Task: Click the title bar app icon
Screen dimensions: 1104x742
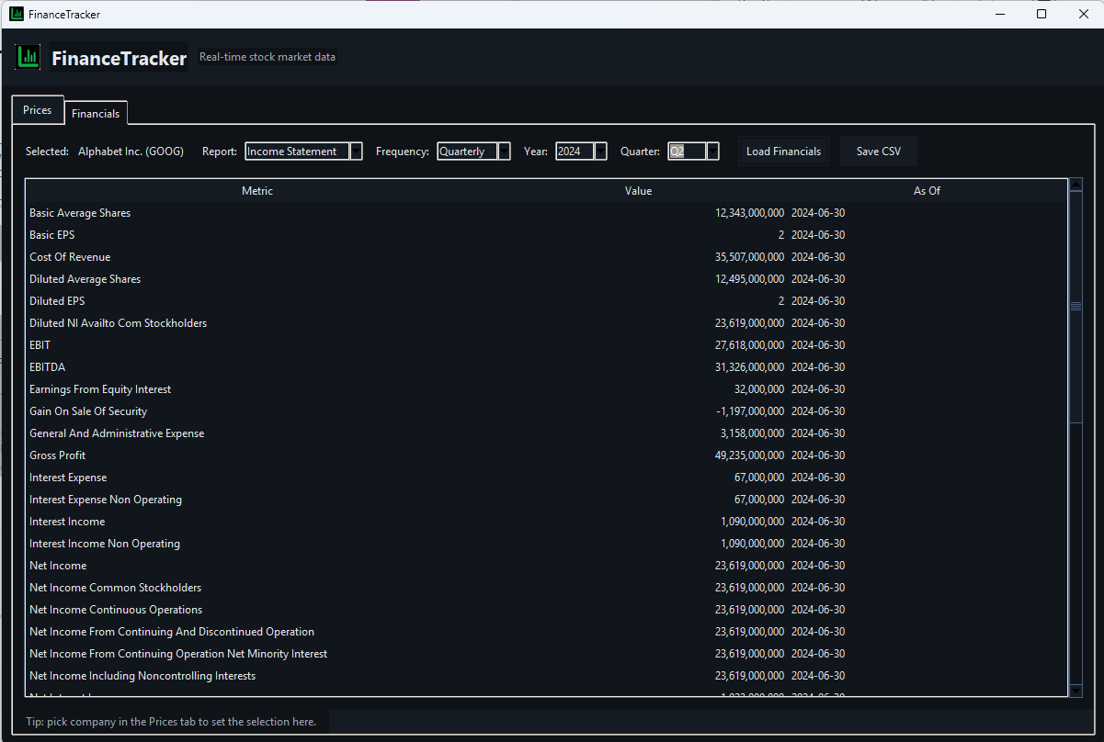Action: pyautogui.click(x=16, y=15)
